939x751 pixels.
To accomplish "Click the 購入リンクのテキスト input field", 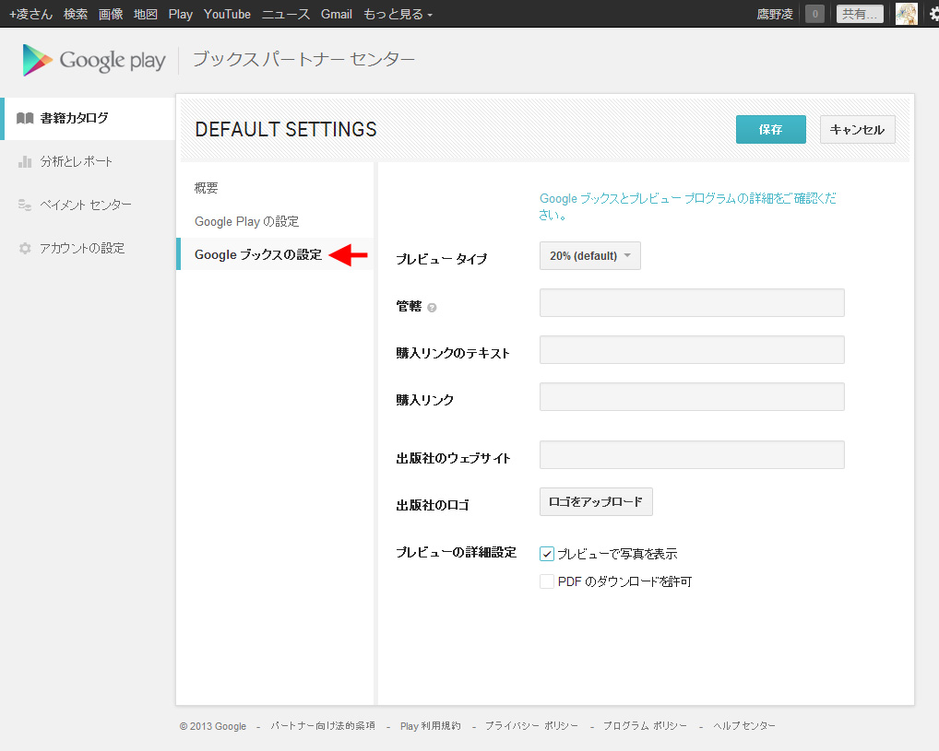I will click(692, 349).
